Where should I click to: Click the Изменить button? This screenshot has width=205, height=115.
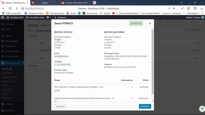click(145, 106)
